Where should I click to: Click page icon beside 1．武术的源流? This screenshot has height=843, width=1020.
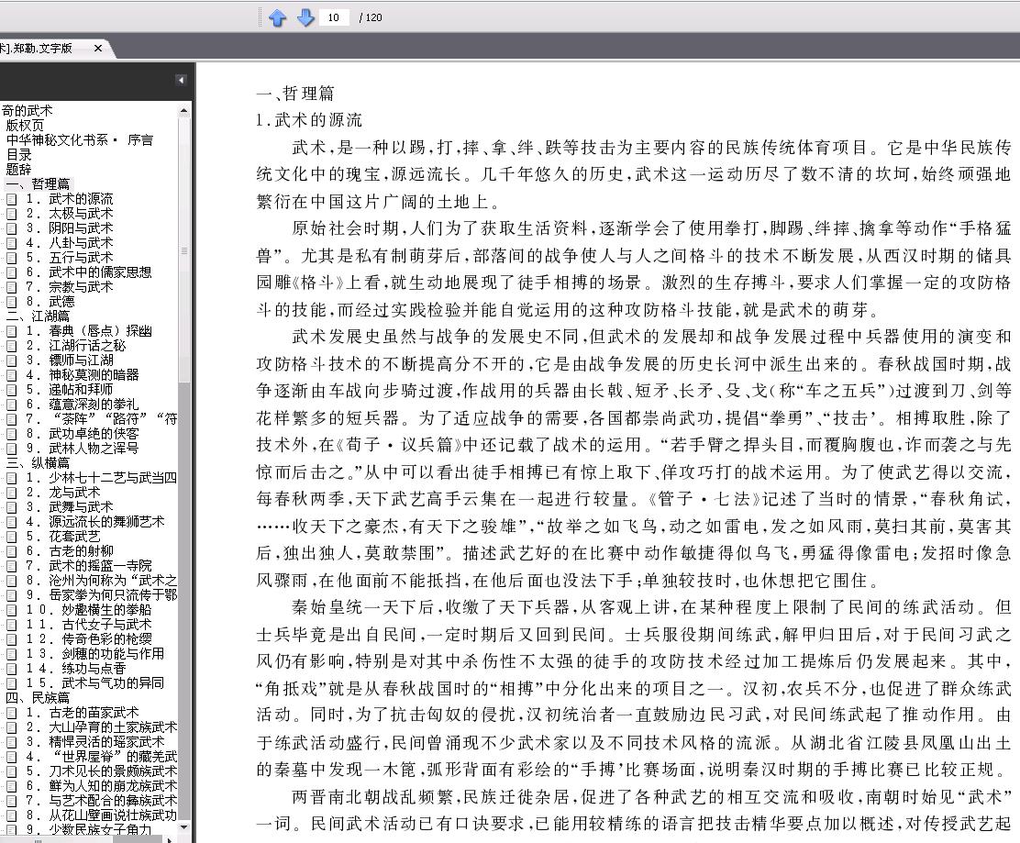pyautogui.click(x=11, y=200)
